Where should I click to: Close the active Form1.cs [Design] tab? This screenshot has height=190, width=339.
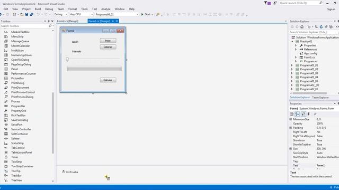(117, 21)
